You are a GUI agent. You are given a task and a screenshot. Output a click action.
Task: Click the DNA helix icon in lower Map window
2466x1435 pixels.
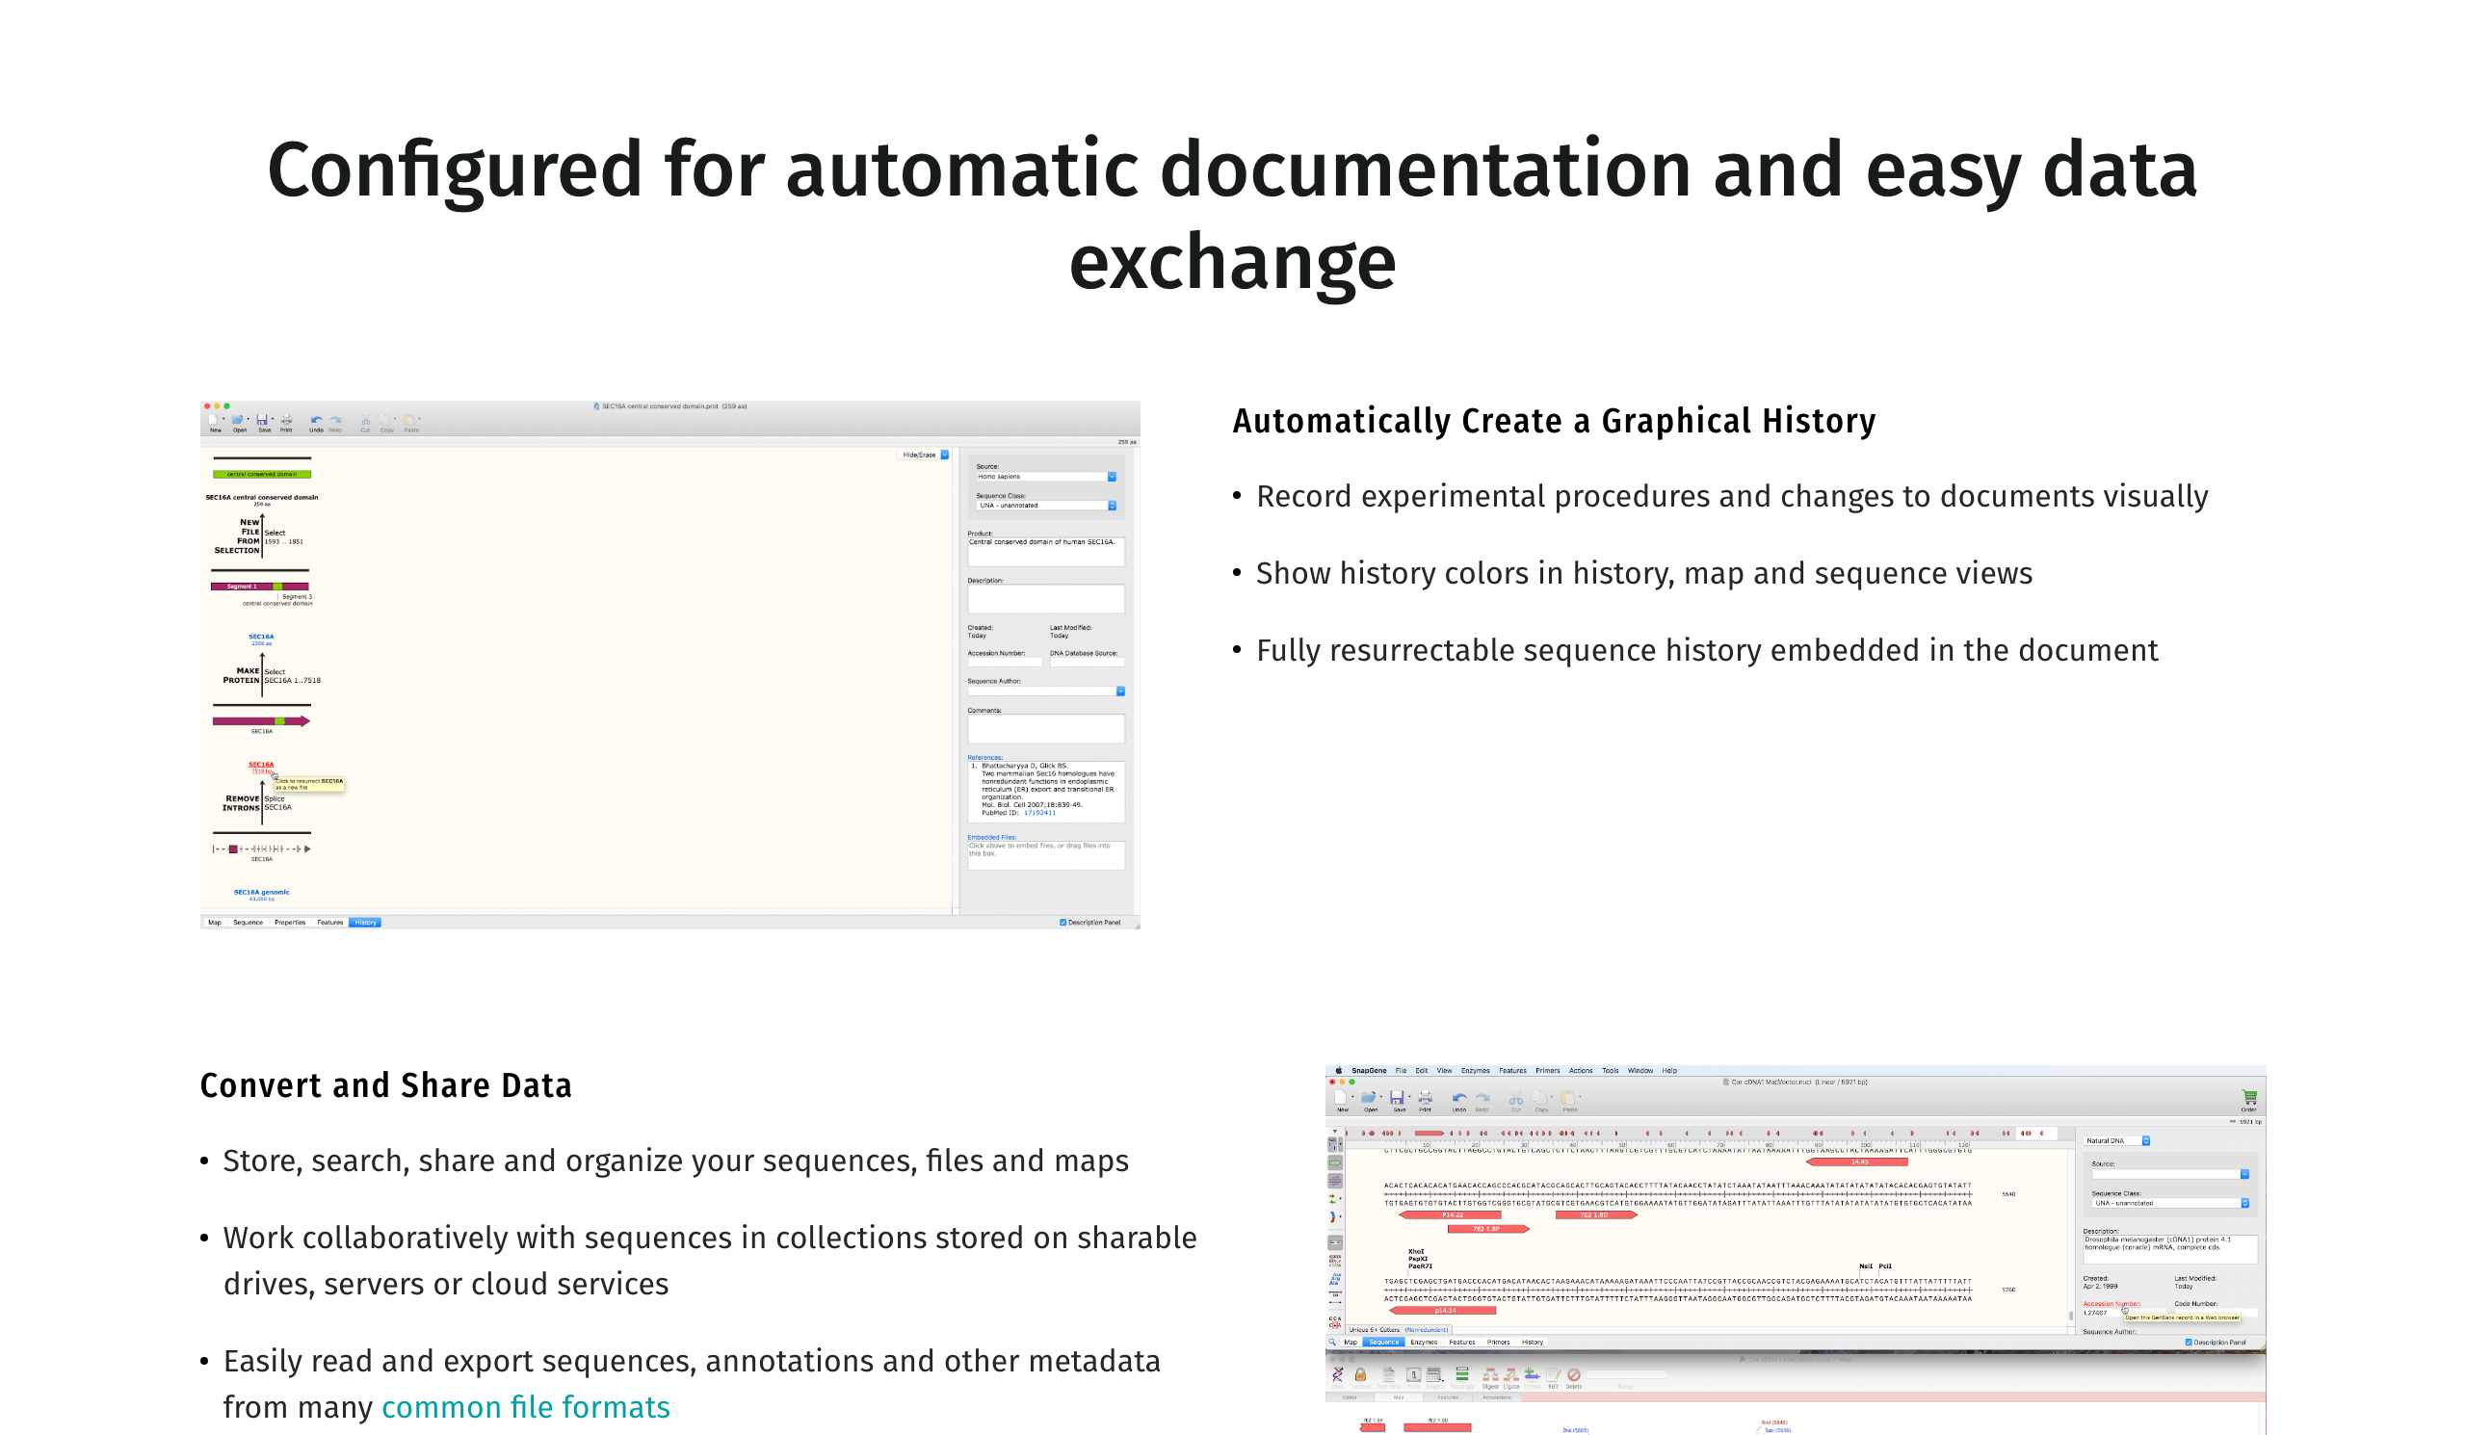click(x=1337, y=1375)
